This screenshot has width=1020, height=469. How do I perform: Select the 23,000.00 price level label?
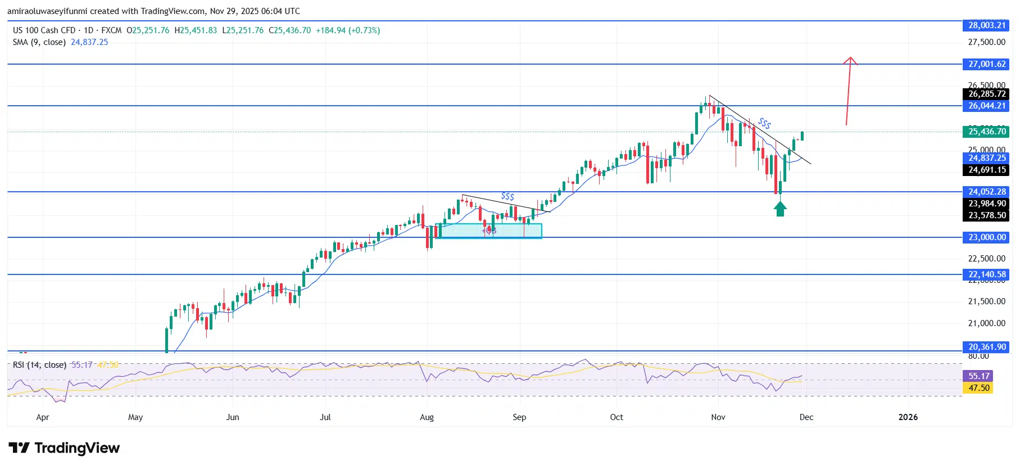pyautogui.click(x=987, y=237)
